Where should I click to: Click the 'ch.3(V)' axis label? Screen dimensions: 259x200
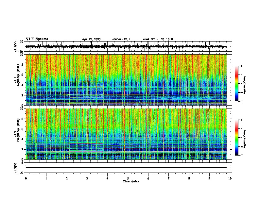pyautogui.click(x=16, y=168)
